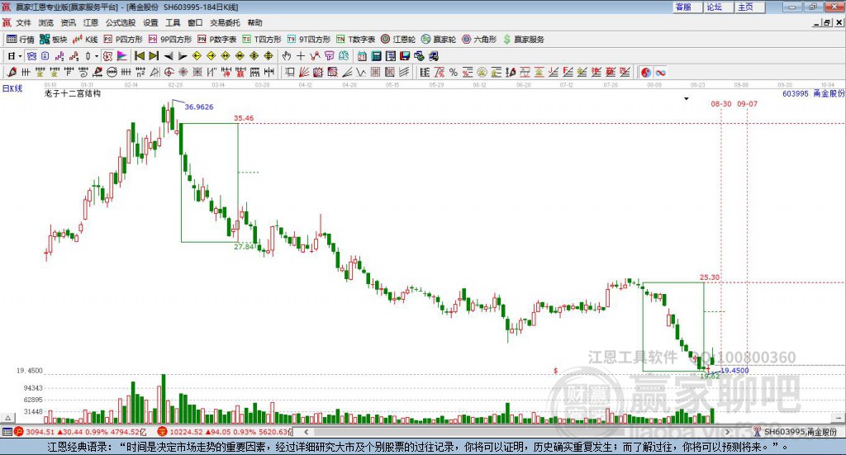Open the calculator icon
This screenshot has width=846, height=455.
(x=376, y=56)
